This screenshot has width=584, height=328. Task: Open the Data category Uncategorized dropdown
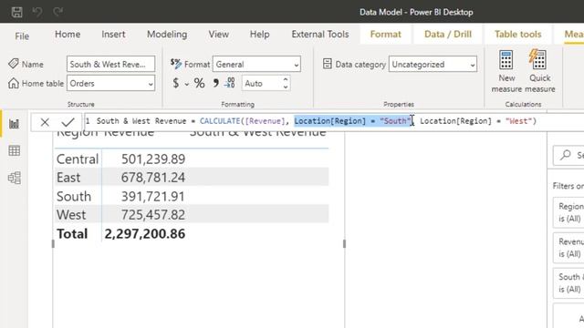coord(433,64)
